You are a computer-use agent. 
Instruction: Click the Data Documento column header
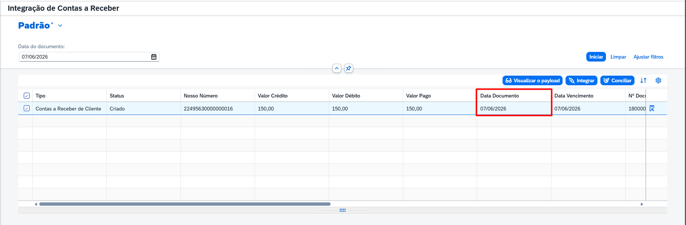pos(514,96)
